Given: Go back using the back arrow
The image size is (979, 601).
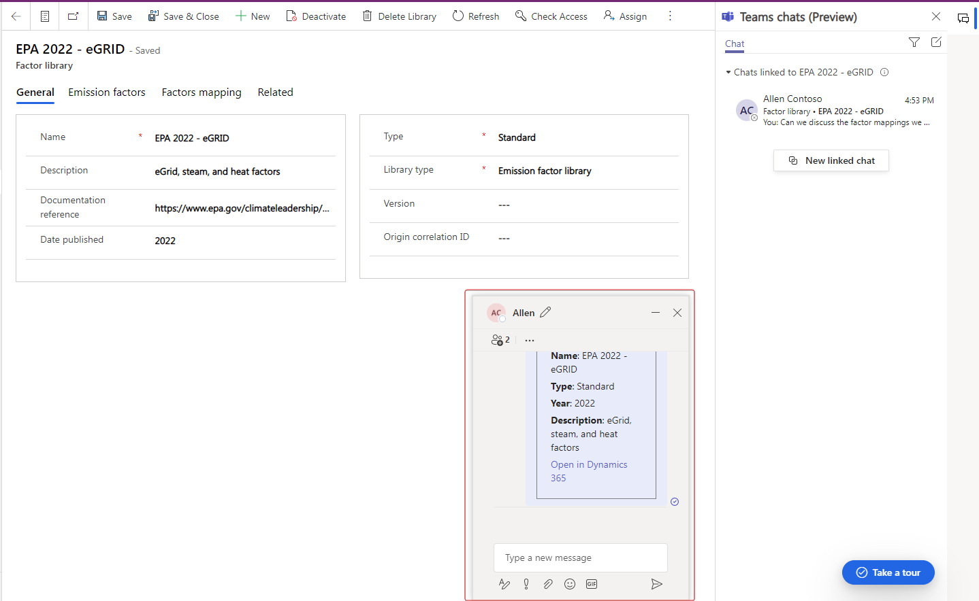Looking at the screenshot, I should (16, 16).
